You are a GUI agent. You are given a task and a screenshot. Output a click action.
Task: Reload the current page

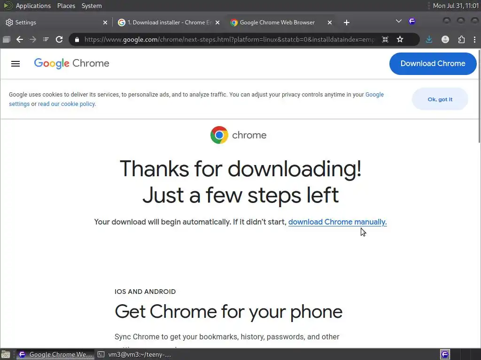pos(59,39)
